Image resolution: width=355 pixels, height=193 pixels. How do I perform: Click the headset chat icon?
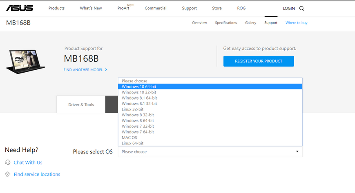[x=8, y=162]
